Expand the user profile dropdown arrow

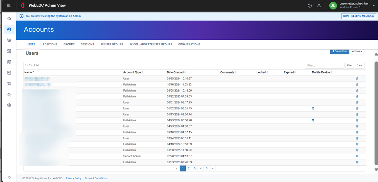374,6
